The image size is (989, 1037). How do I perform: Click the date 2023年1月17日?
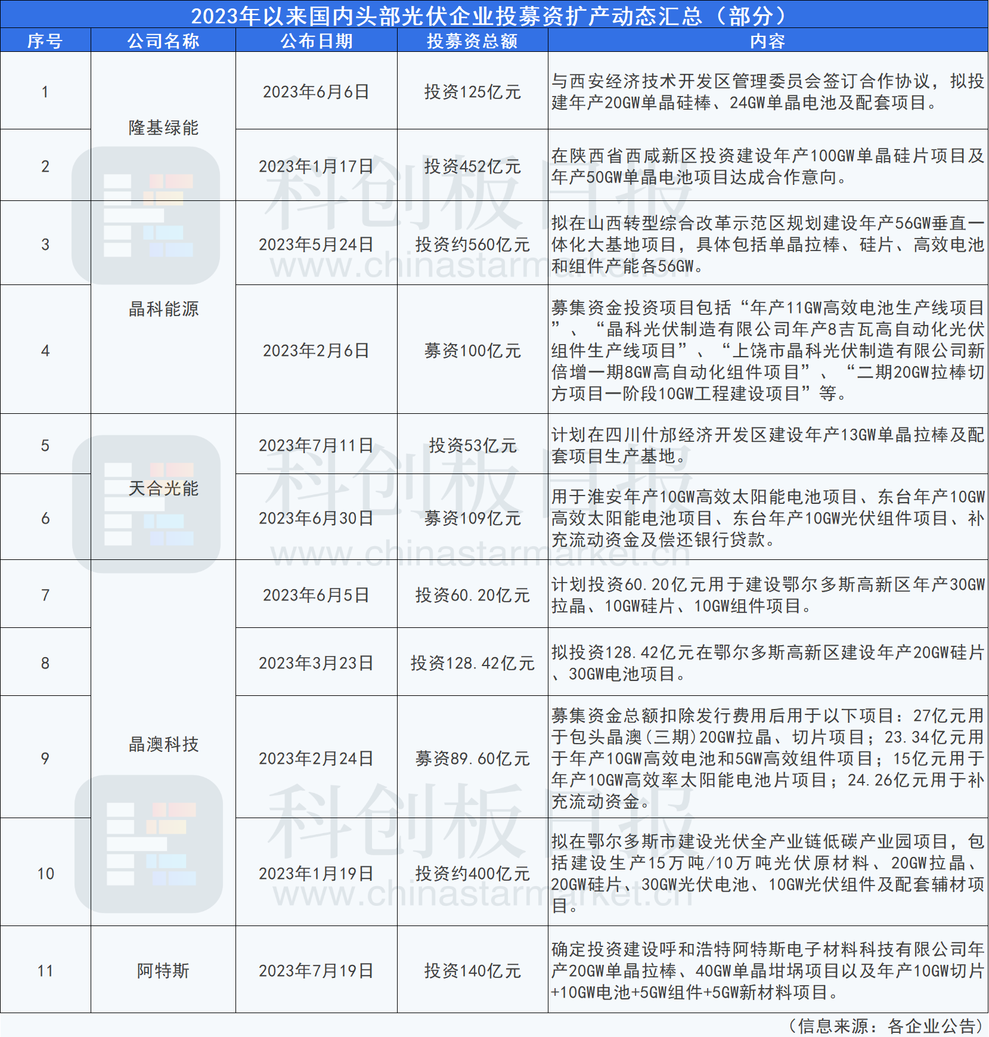coord(317,166)
